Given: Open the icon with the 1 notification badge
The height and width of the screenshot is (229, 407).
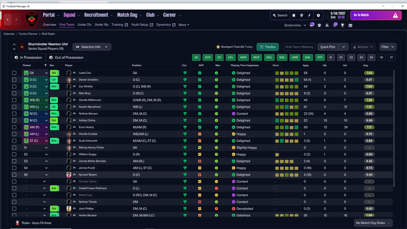Looking at the screenshot, I should 335,25.
